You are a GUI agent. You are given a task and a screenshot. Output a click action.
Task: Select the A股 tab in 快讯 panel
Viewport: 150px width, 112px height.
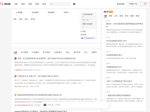[105, 16]
